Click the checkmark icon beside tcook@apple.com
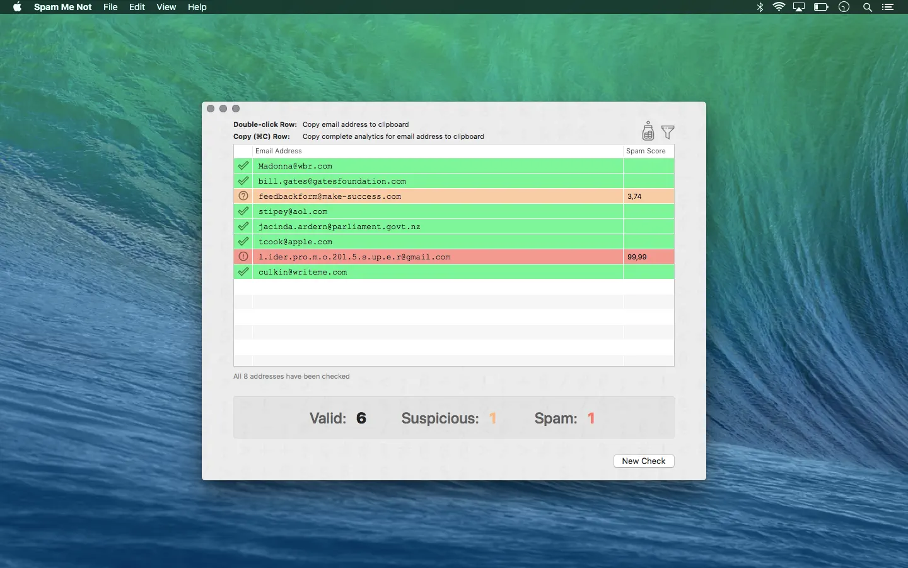 tap(243, 242)
